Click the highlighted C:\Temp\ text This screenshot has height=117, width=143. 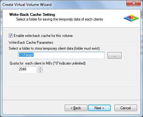(26, 55)
